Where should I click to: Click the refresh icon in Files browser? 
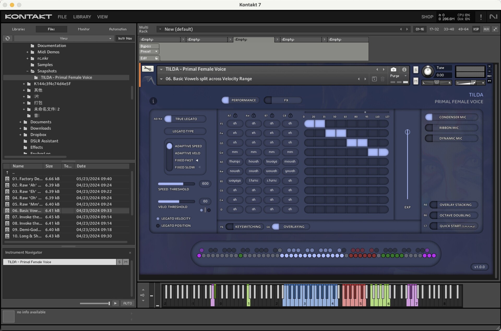[x=8, y=38]
